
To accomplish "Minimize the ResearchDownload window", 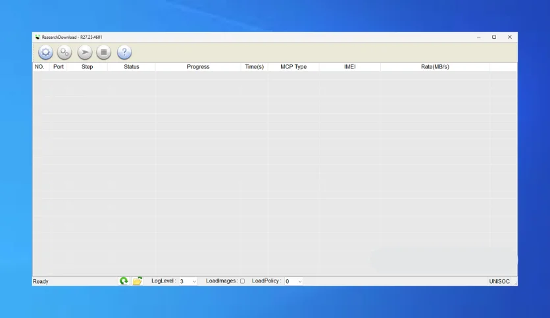I will point(479,37).
